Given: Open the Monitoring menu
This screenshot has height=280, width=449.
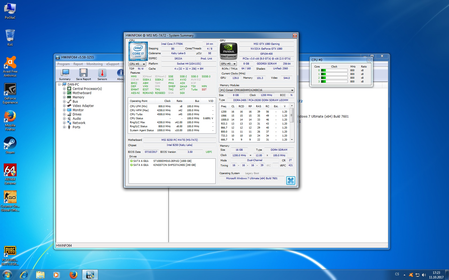Looking at the screenshot, I should pyautogui.click(x=95, y=64).
